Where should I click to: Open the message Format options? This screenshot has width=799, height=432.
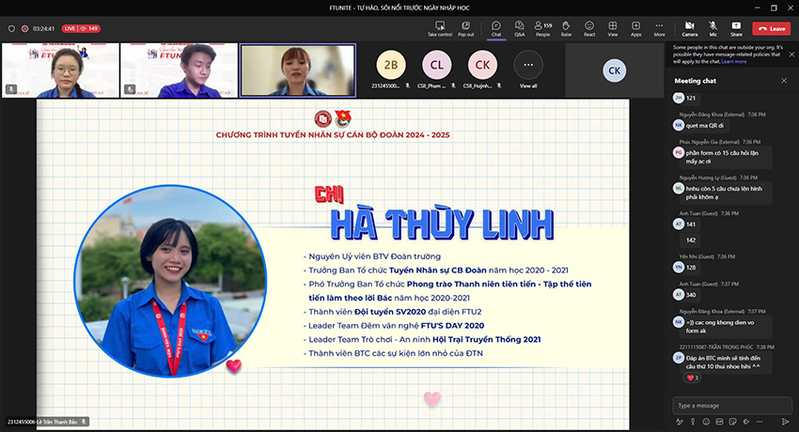(x=680, y=422)
